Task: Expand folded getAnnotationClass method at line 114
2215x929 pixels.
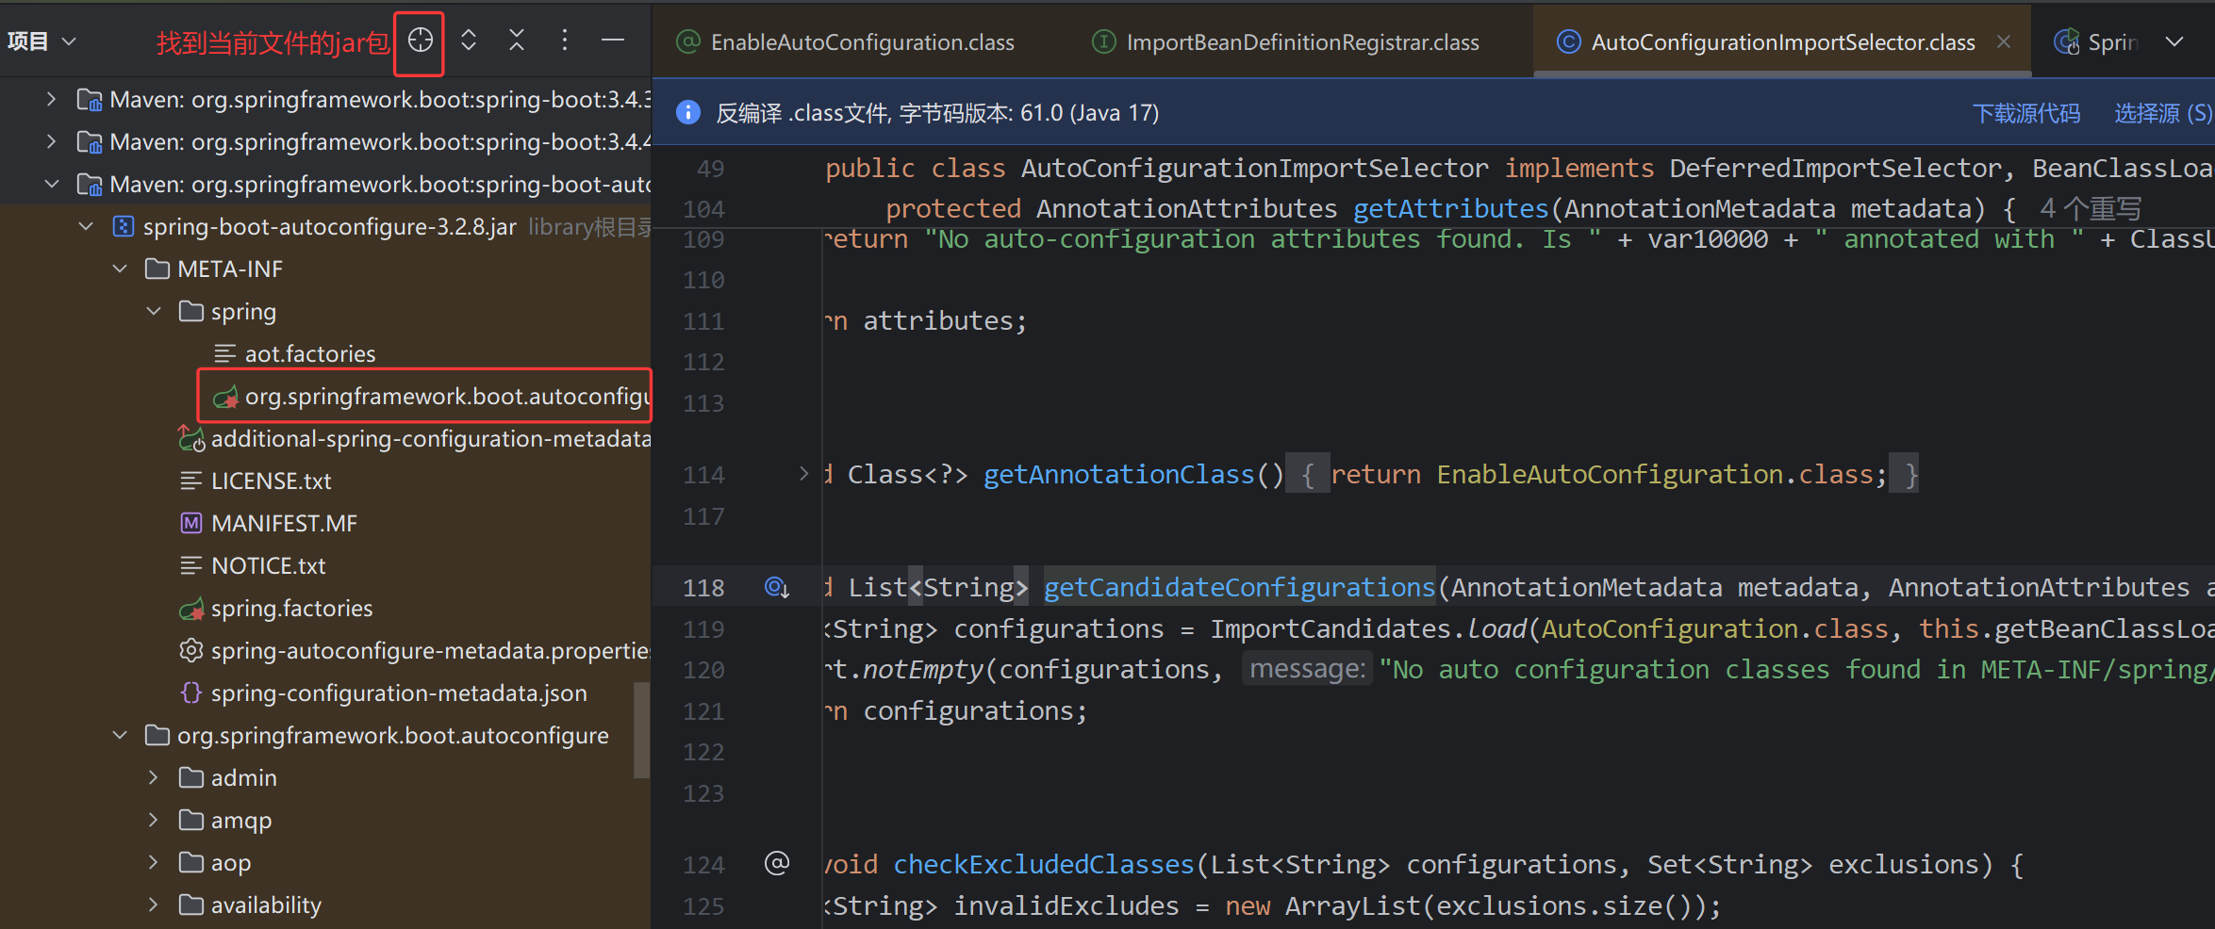Action: pos(803,473)
